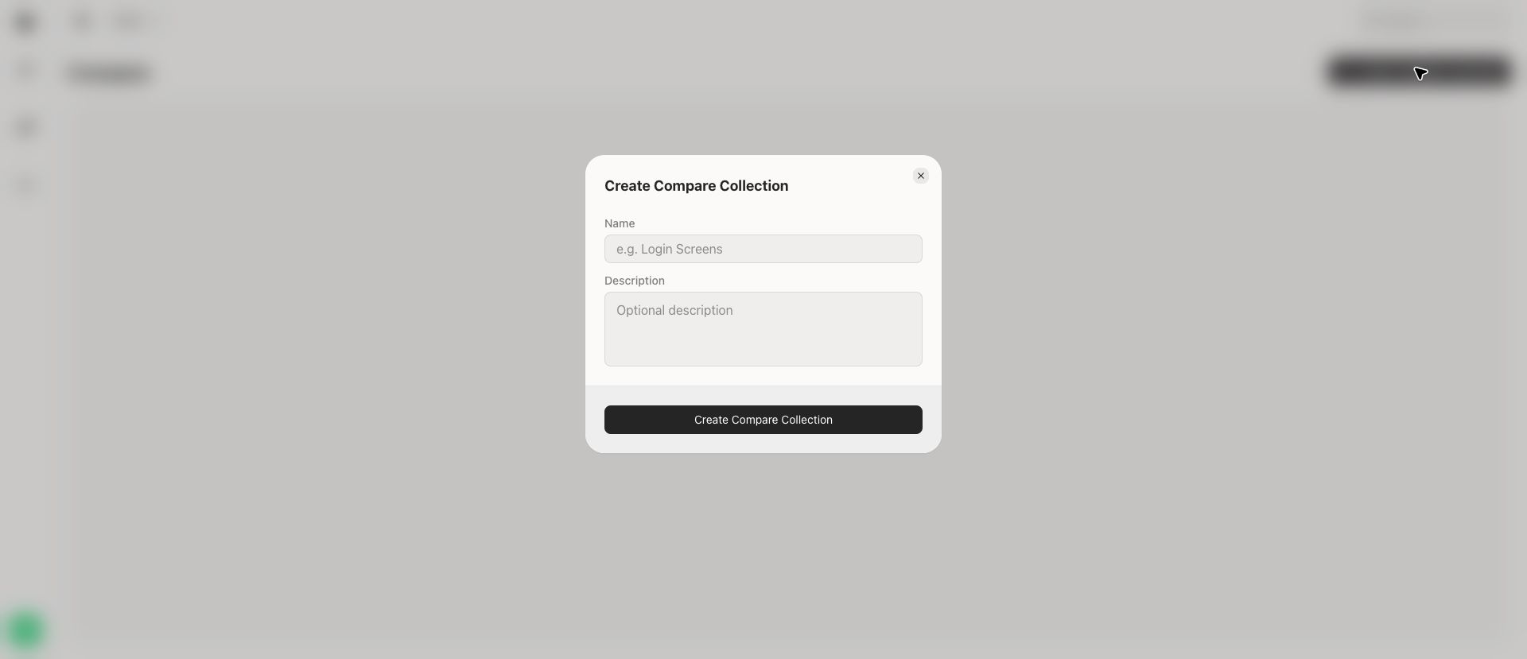Close the Create Compare Collection dialog
The height and width of the screenshot is (659, 1527).
click(921, 176)
